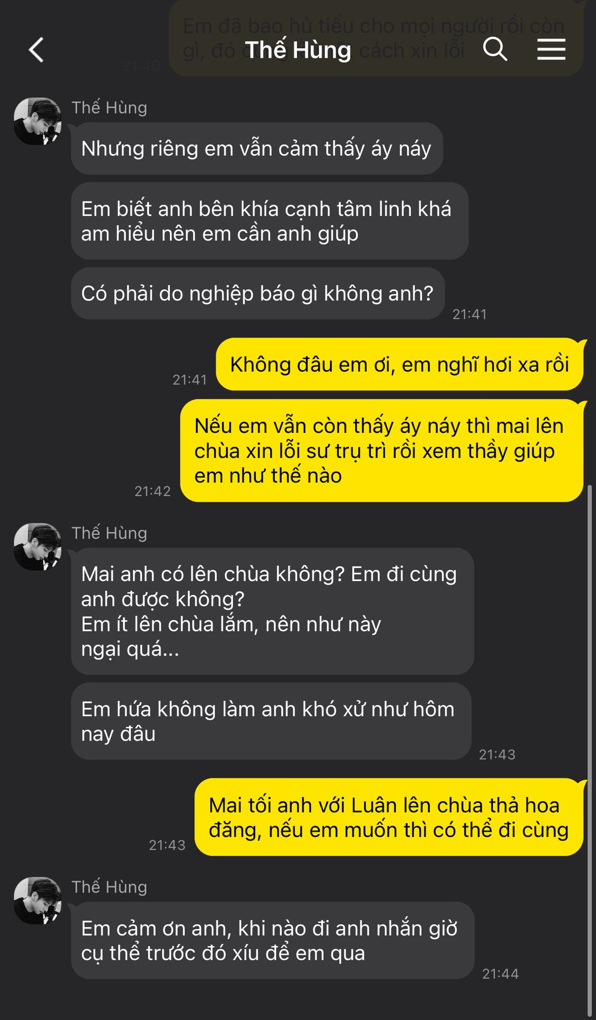The width and height of the screenshot is (596, 1020).
Task: Select the chat title 'Thế Hùng' in header
Action: [x=298, y=50]
